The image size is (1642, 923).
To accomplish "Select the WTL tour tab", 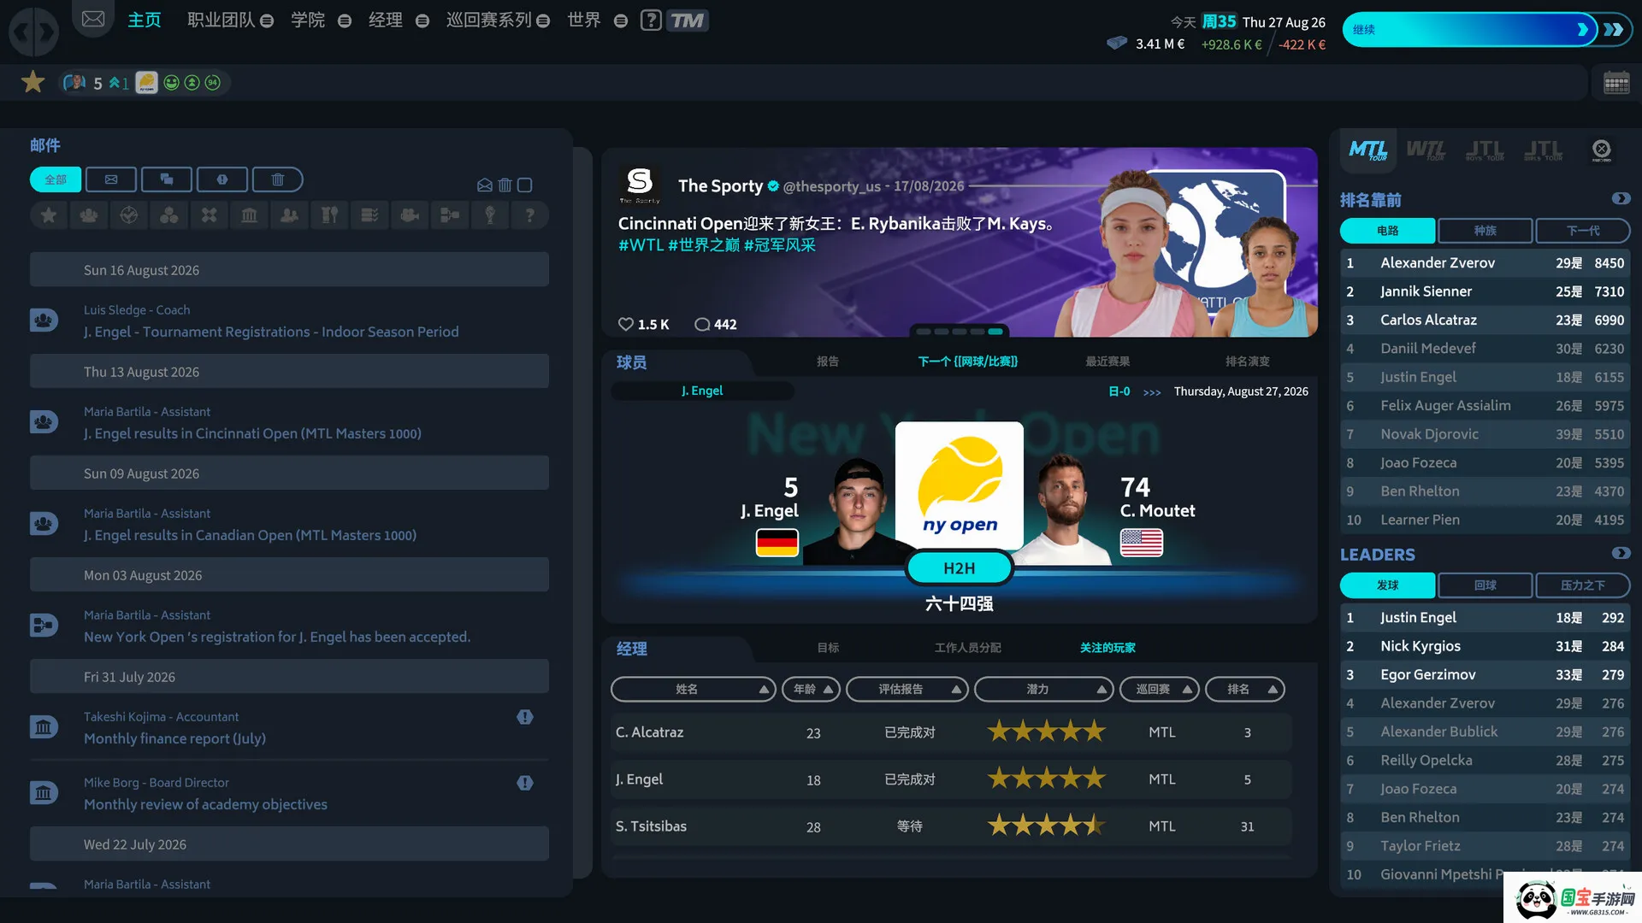I will tap(1426, 150).
